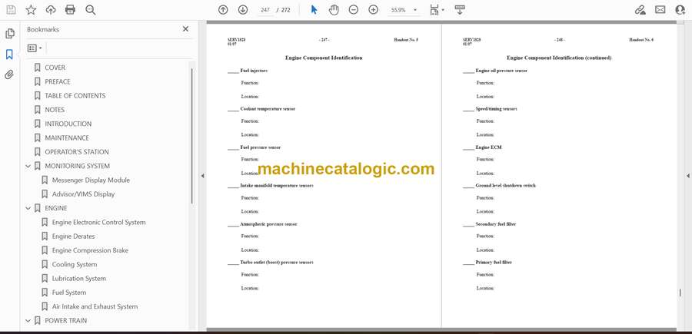This screenshot has height=334, width=692.
Task: Click the Engine oil pressure sensor text
Action: pyautogui.click(x=501, y=71)
